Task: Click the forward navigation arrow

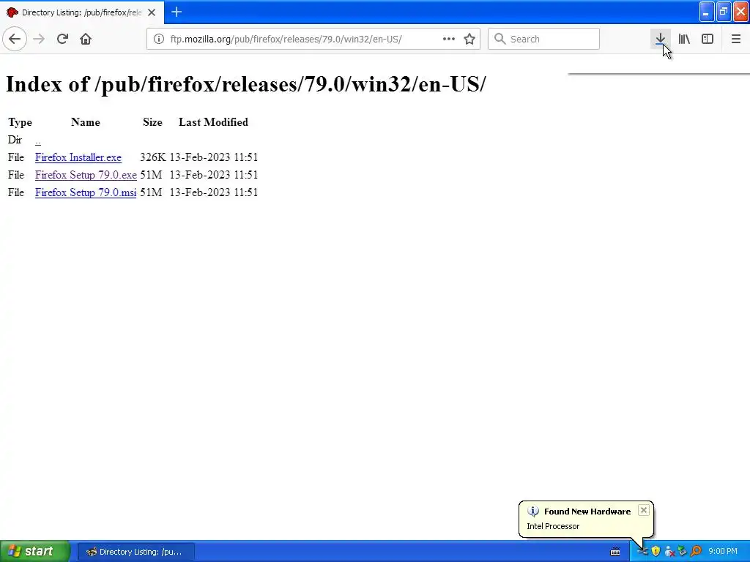Action: click(39, 40)
